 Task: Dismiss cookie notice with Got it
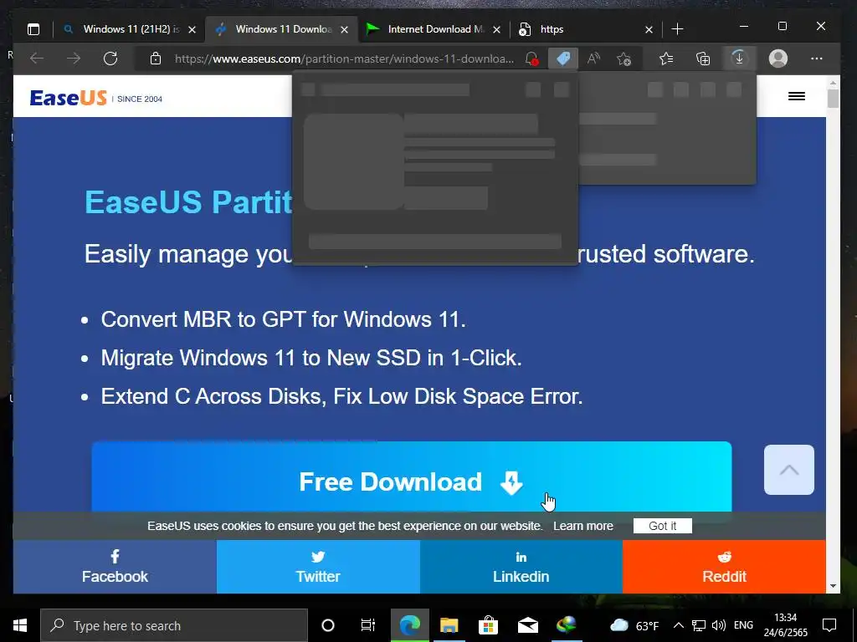click(x=663, y=526)
